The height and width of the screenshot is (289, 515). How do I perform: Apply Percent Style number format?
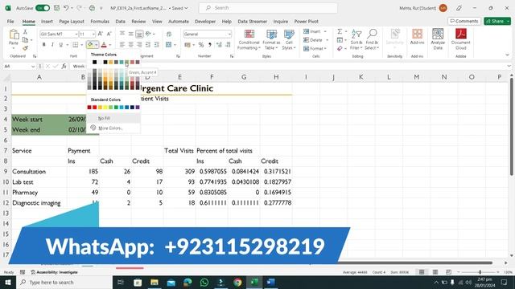click(x=201, y=45)
